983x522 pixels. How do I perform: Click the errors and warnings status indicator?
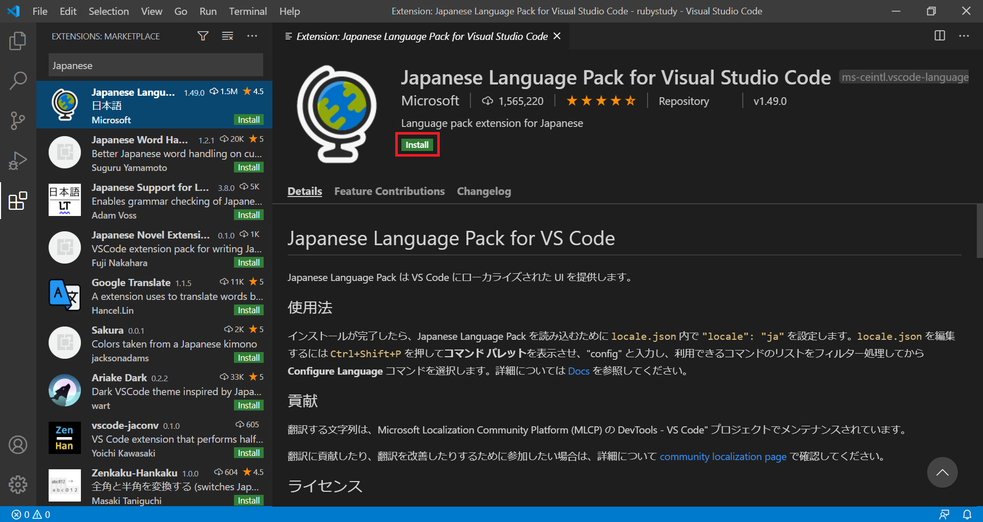click(31, 514)
